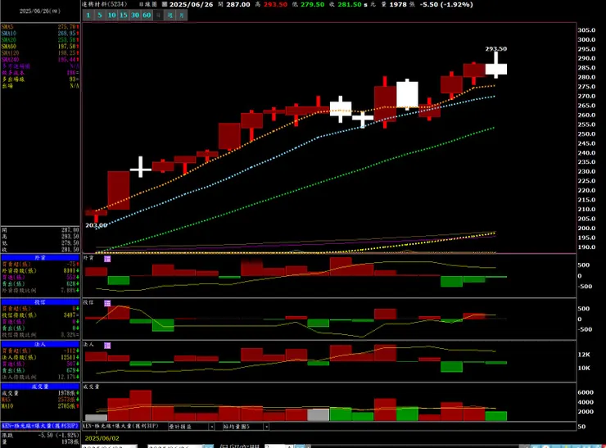This screenshot has height=448, width=606.
Task: Click the 12K axis label in 法人 panel
Action: [x=584, y=355]
